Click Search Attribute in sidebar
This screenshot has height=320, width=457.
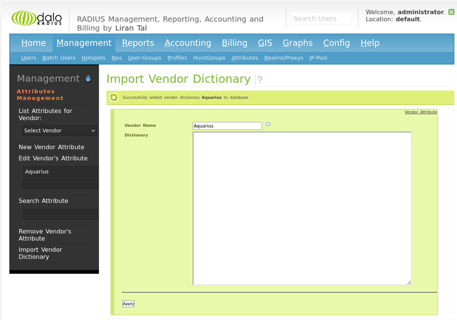click(43, 201)
